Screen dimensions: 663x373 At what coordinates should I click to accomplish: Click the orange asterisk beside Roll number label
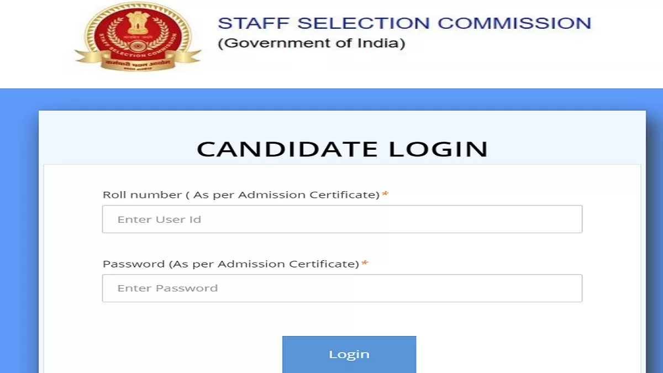click(x=385, y=195)
